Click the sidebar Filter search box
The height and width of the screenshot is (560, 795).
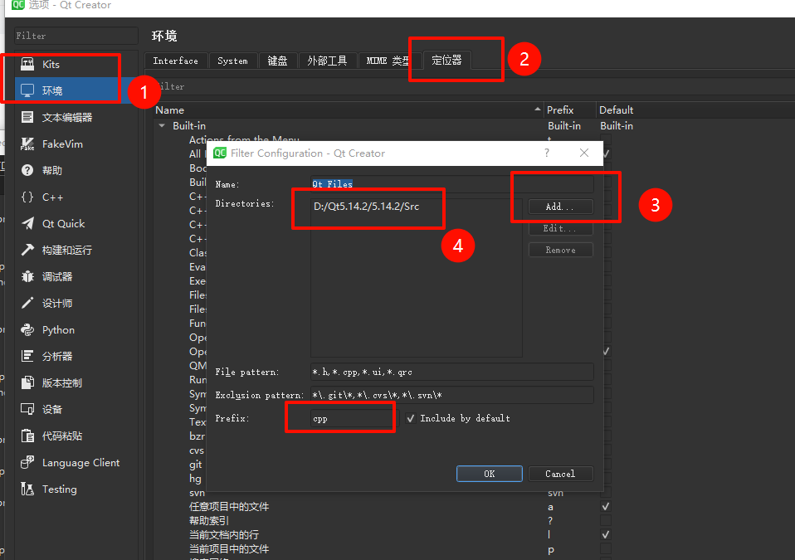tap(76, 36)
